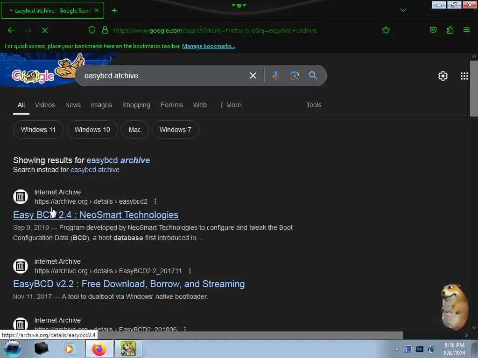478x358 pixels.
Task: Click the Google doodle logo
Action: click(33, 76)
